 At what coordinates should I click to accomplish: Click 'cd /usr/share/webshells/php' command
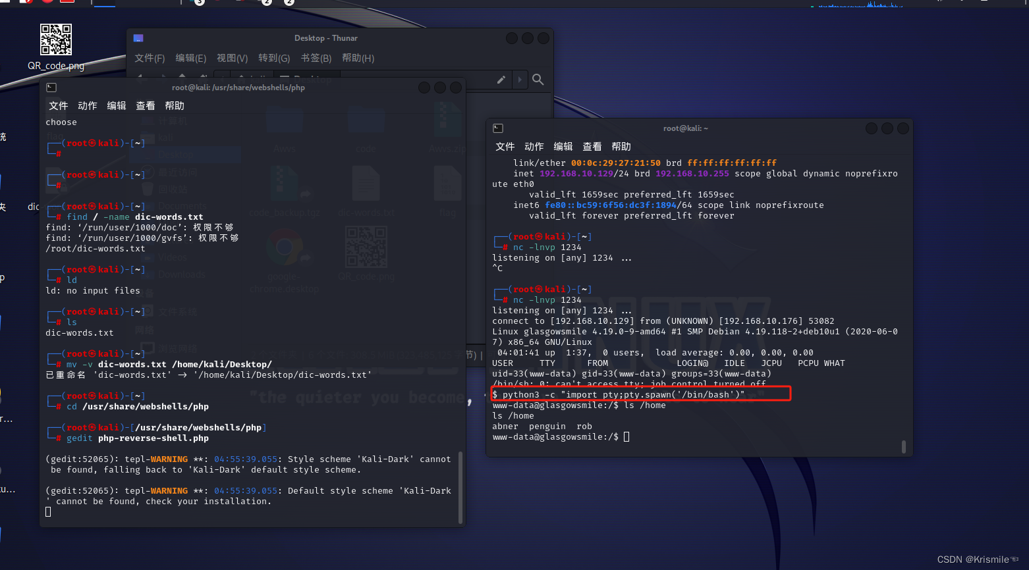[x=138, y=407]
